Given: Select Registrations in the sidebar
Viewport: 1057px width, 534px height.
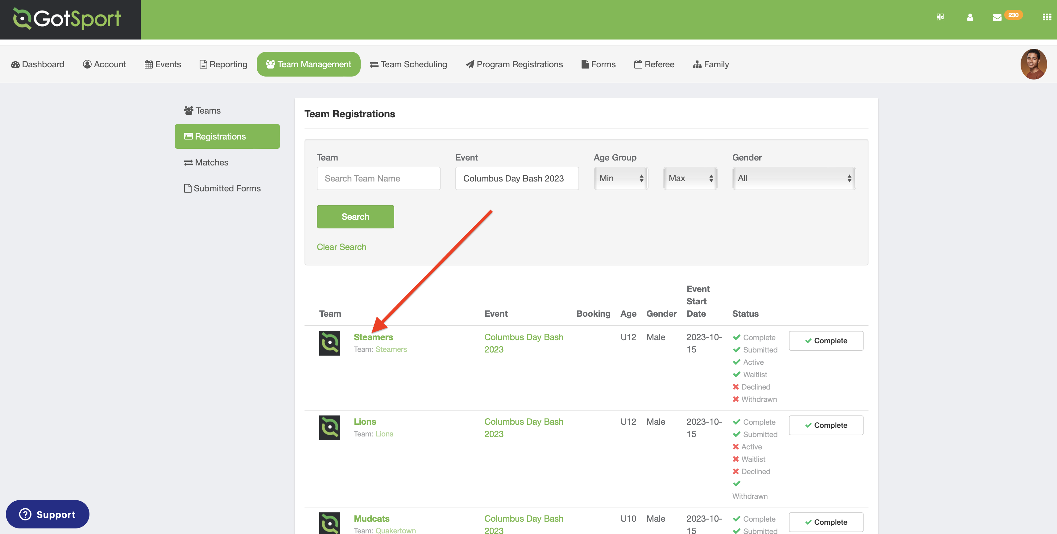Looking at the screenshot, I should [x=227, y=137].
